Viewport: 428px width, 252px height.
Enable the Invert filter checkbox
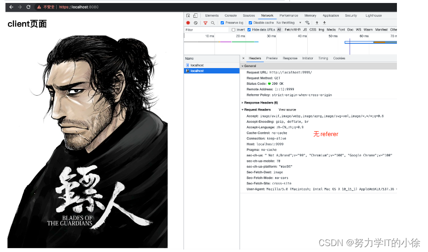(x=233, y=30)
